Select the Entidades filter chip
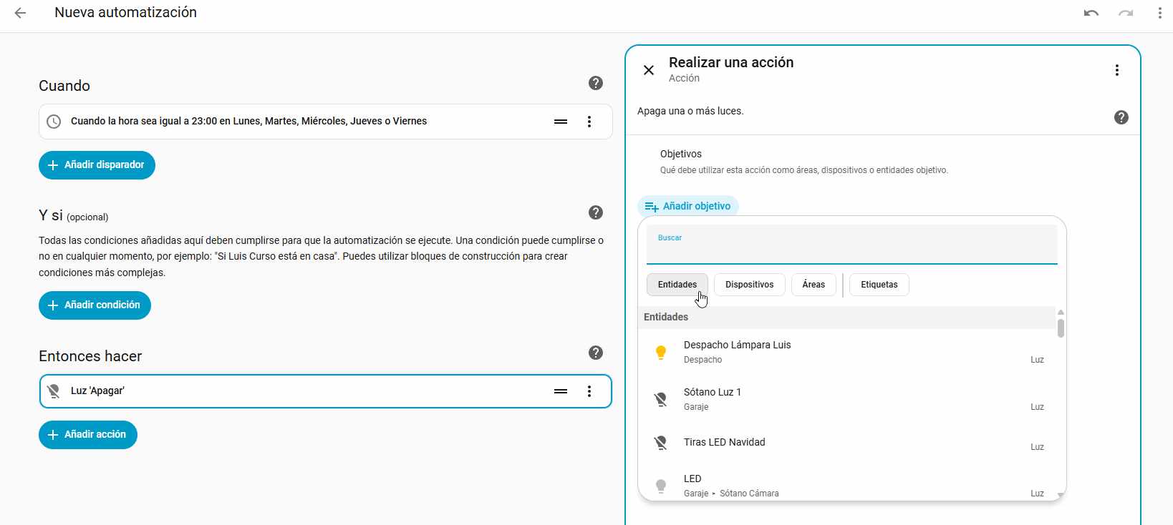This screenshot has height=525, width=1173. 677,285
